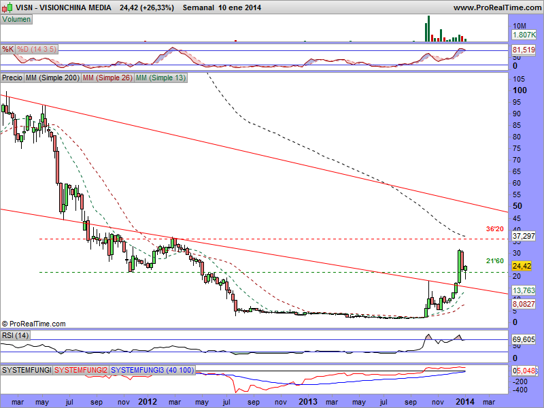Click the 75 level on the price axis

click(x=517, y=148)
